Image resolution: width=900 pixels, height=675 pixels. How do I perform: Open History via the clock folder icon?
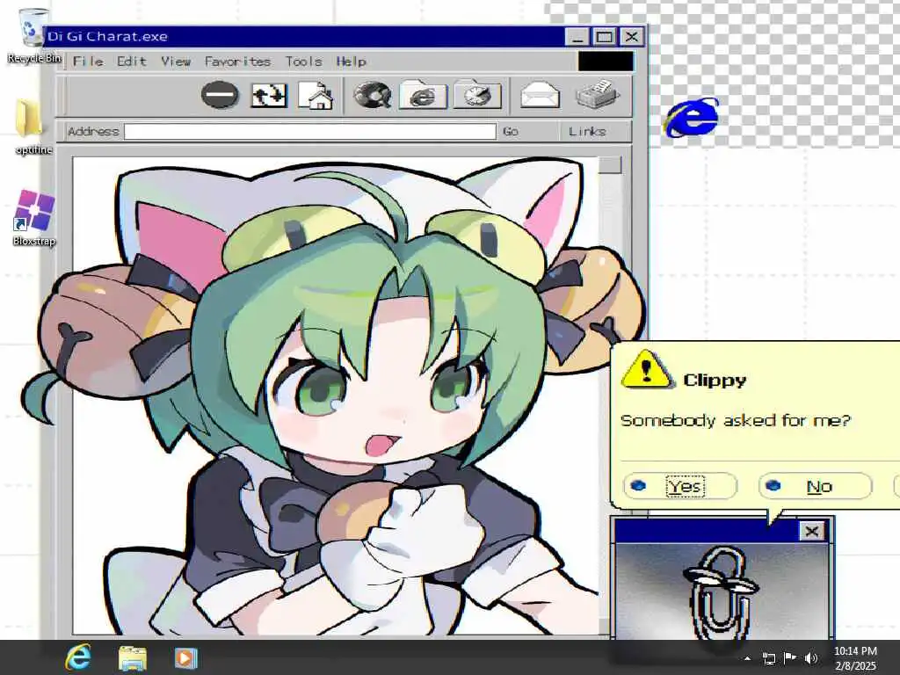[477, 95]
